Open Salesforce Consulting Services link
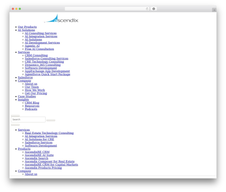This screenshot has height=192, width=226. (x=47, y=59)
